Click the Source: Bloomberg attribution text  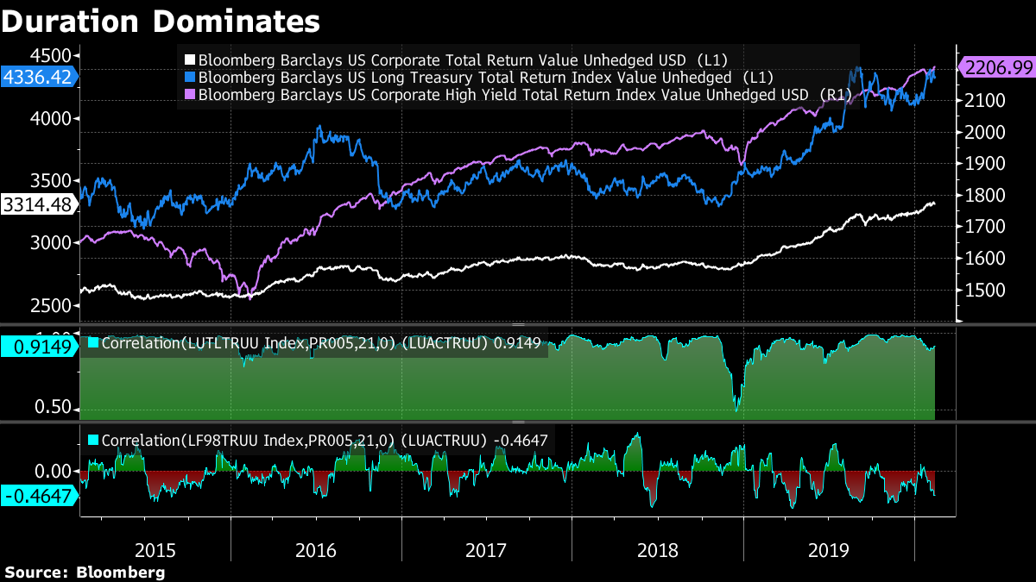tap(85, 573)
